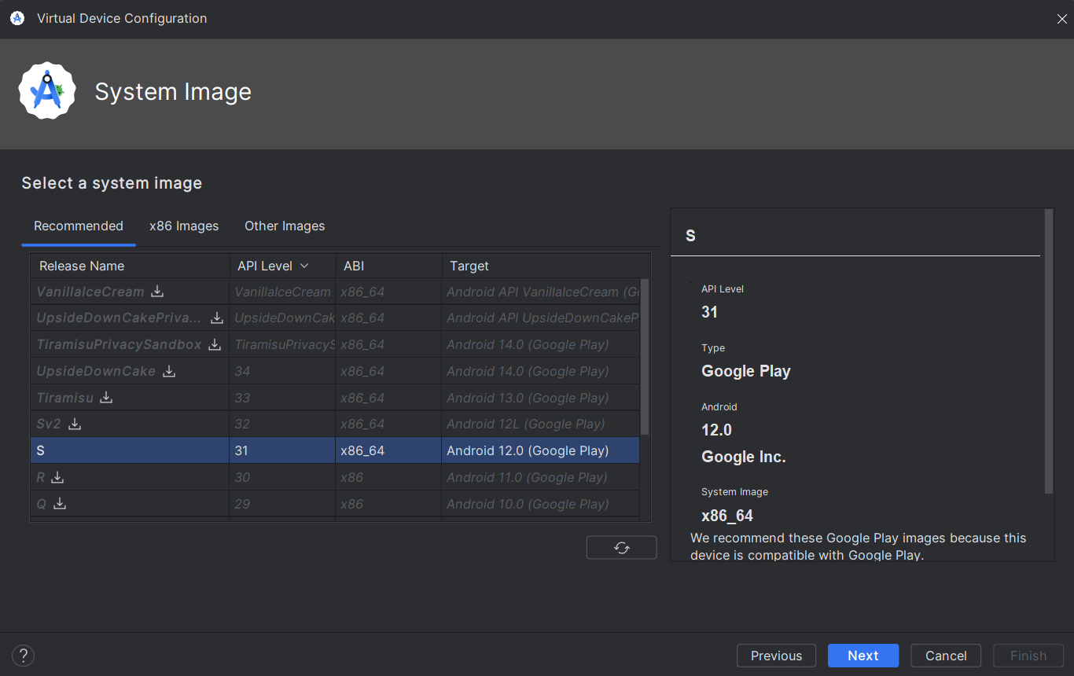Click the system image table vertical scrollbar
The height and width of the screenshot is (676, 1074).
646,357
